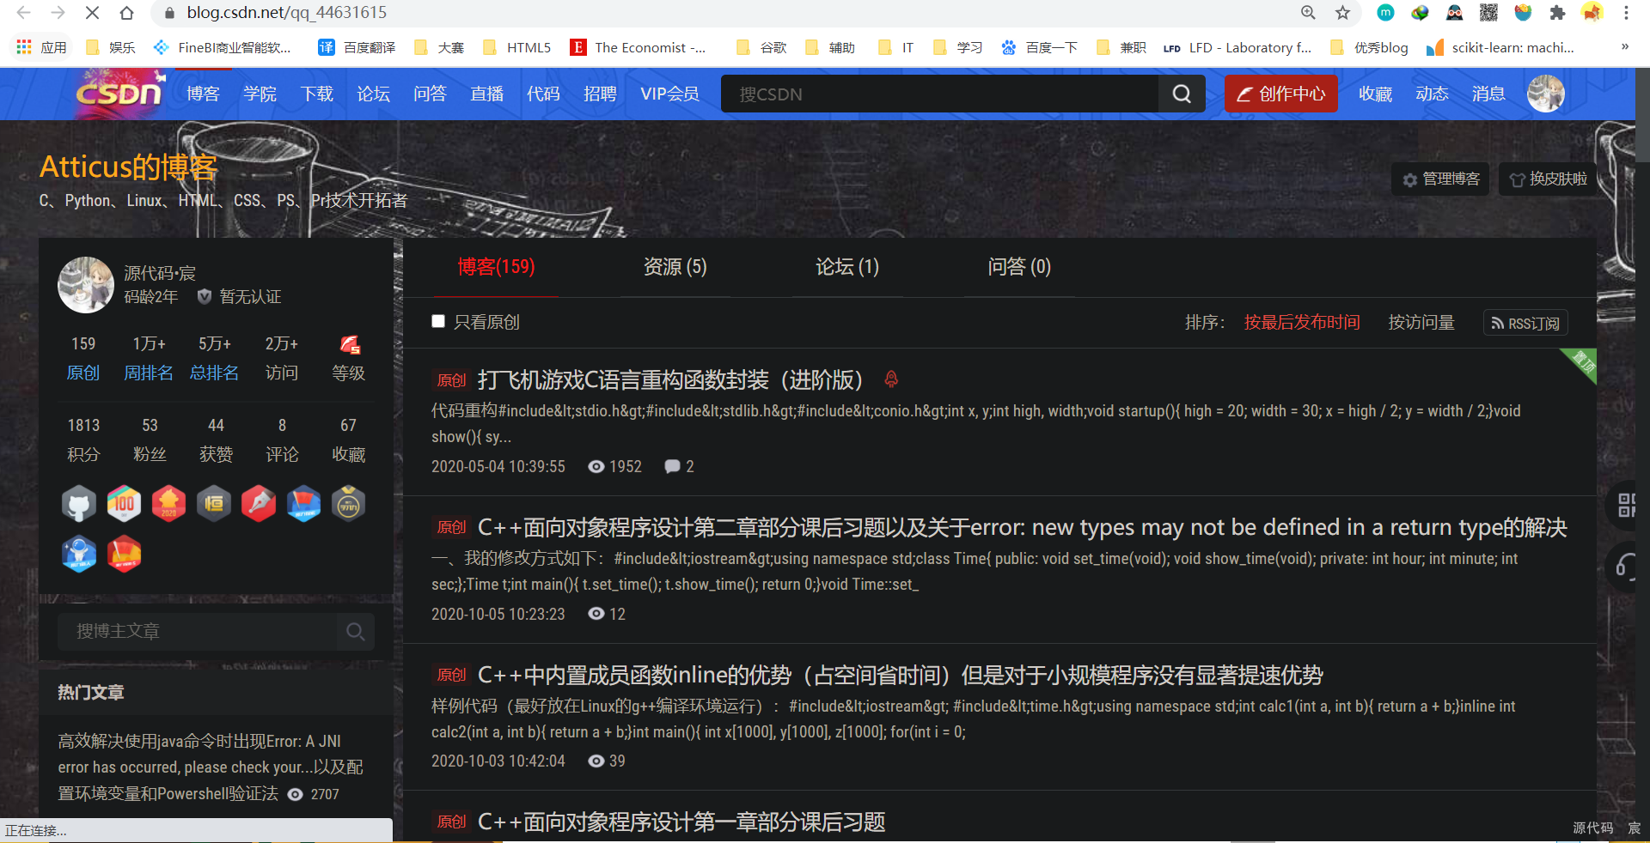Switch to the 问答 (0) tab

(1019, 267)
